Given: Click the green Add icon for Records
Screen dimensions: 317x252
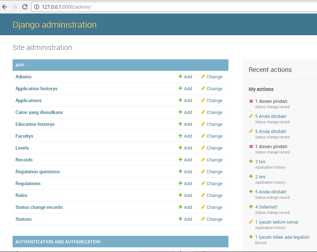Looking at the screenshot, I should [180, 160].
